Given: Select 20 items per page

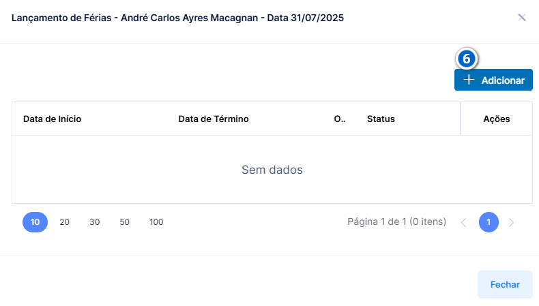Looking at the screenshot, I should [65, 222].
